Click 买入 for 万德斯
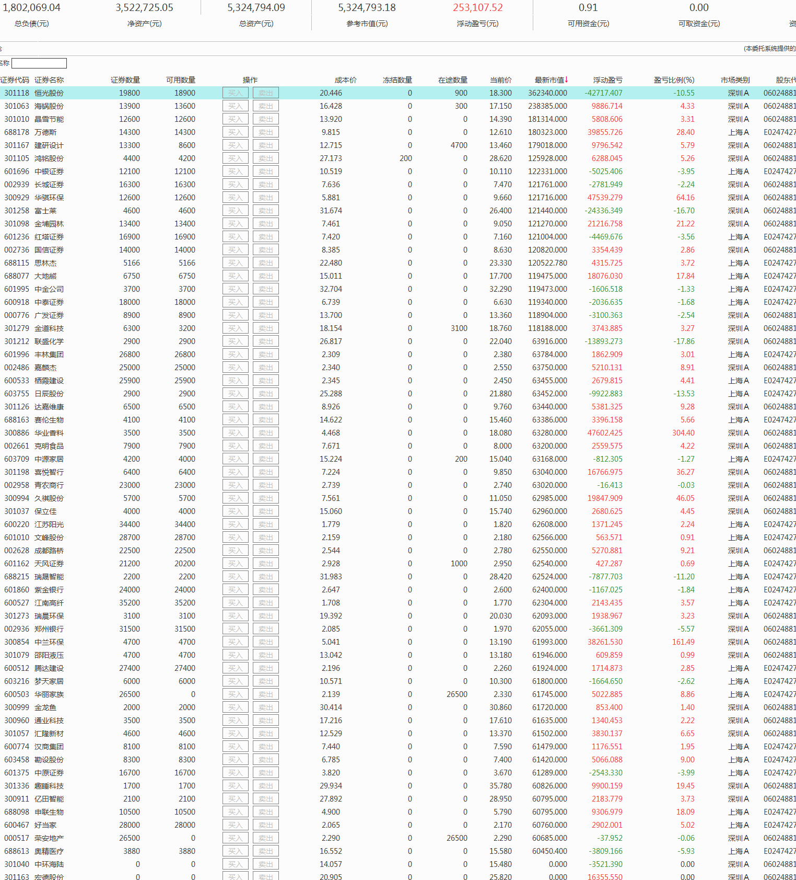Viewport: 796px width, 880px height. (x=236, y=132)
